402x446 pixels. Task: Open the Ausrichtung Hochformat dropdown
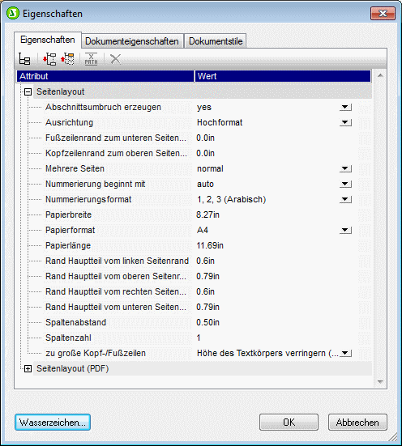pyautogui.click(x=345, y=122)
